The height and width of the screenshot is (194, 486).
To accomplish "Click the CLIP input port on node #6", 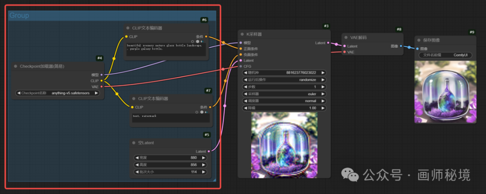I will pos(126,36).
